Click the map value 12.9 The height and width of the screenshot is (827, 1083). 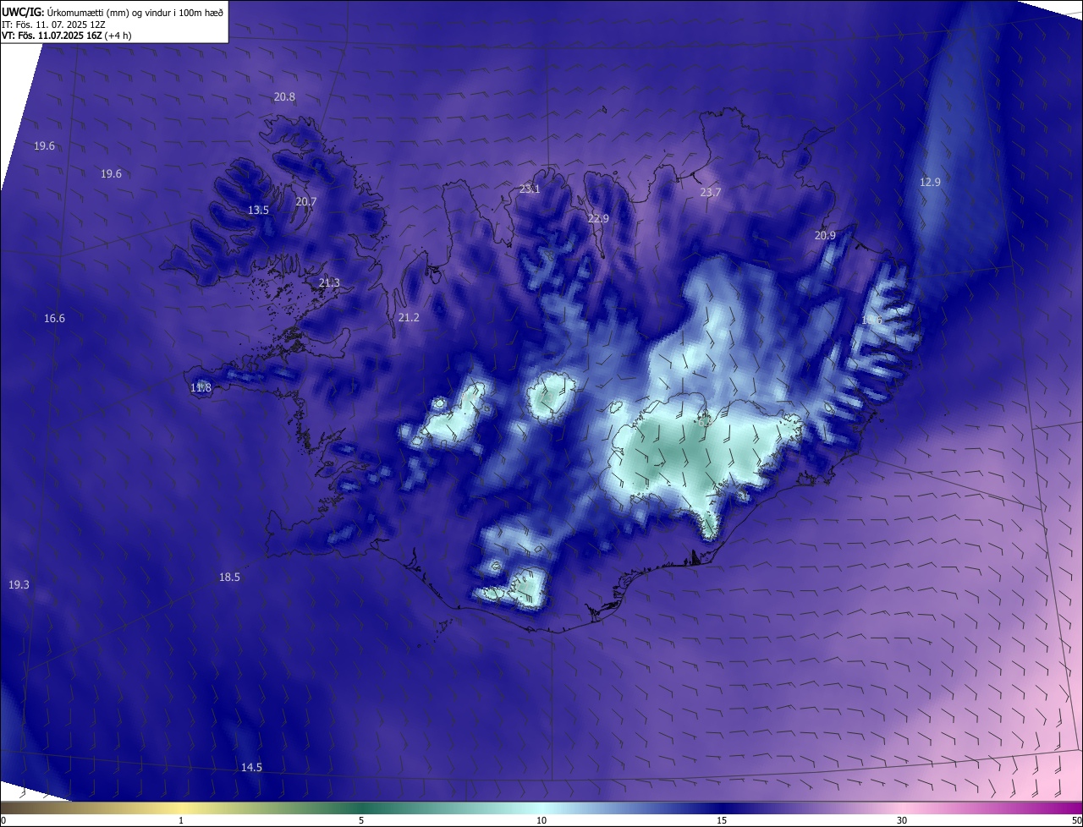tap(930, 183)
